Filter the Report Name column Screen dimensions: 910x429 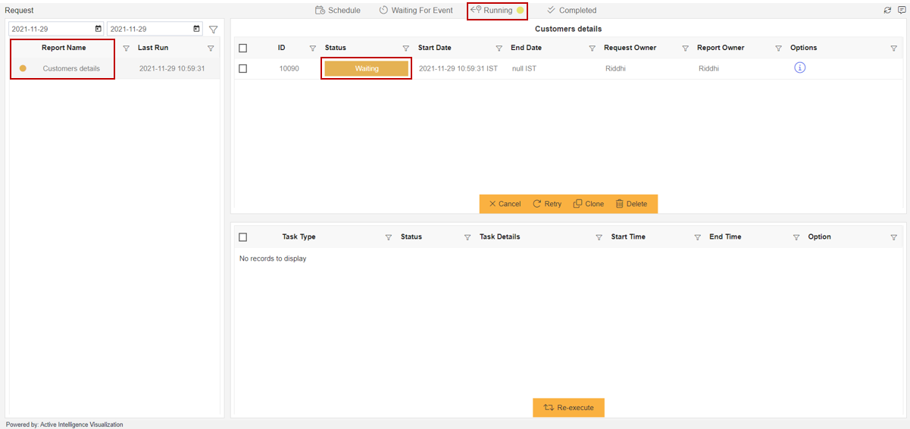pos(126,49)
